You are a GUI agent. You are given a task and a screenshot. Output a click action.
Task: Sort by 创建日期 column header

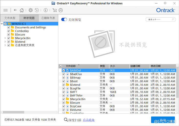pyautogui.click(x=140, y=66)
